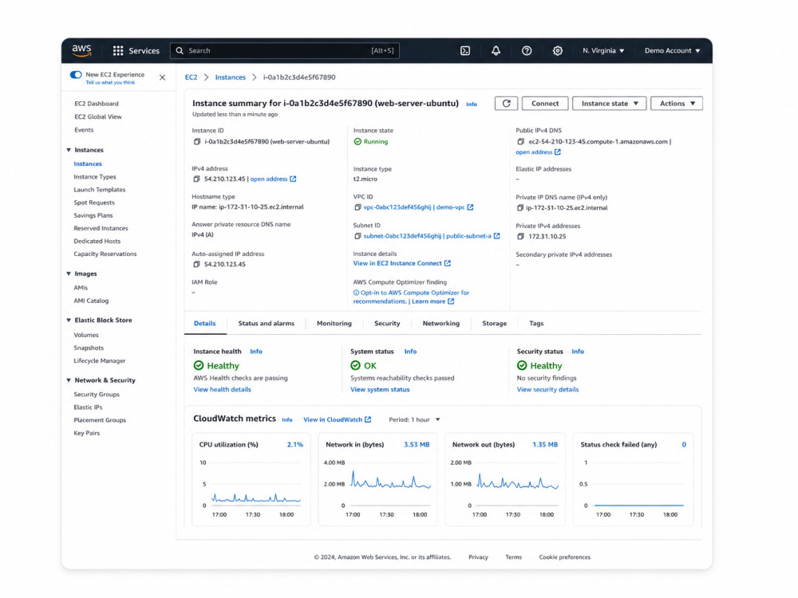Screen dimensions: 798x598
Task: Click the CPU utilization chart
Action: point(251,479)
